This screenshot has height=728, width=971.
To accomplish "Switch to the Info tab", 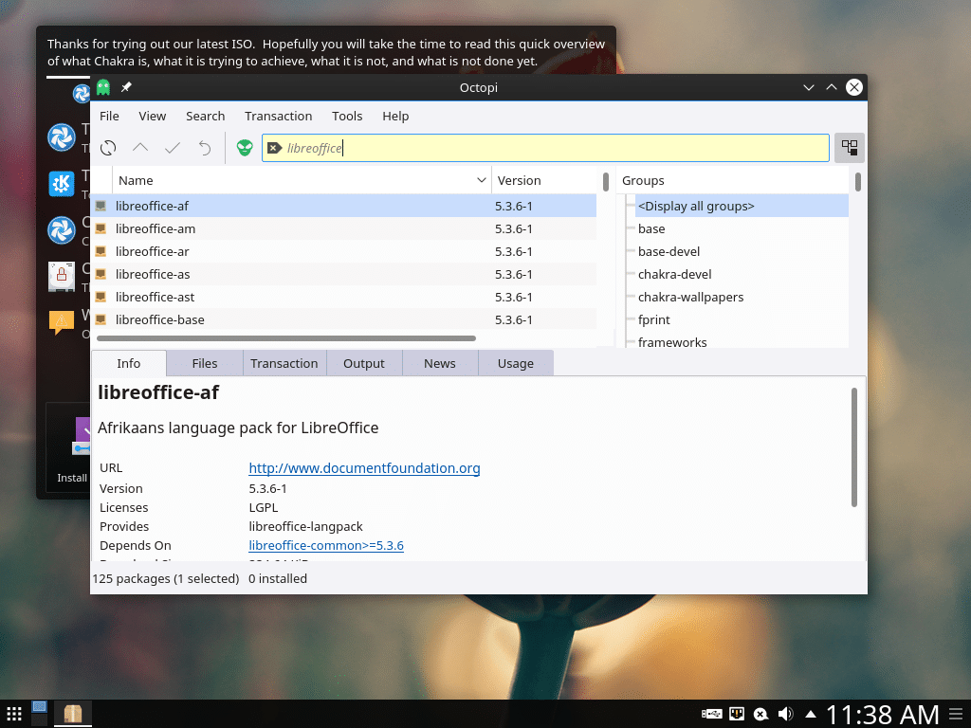I will [x=129, y=363].
